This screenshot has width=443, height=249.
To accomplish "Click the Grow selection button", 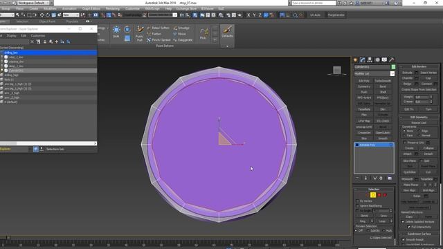I will [x=383, y=216].
